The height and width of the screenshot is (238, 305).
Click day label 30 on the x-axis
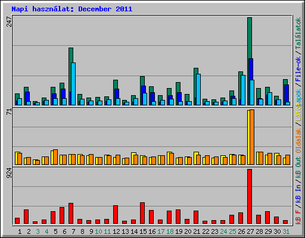click(x=277, y=231)
